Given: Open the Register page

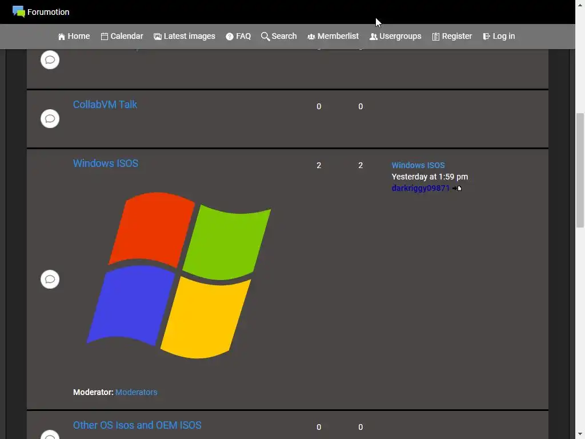Looking at the screenshot, I should (452, 36).
